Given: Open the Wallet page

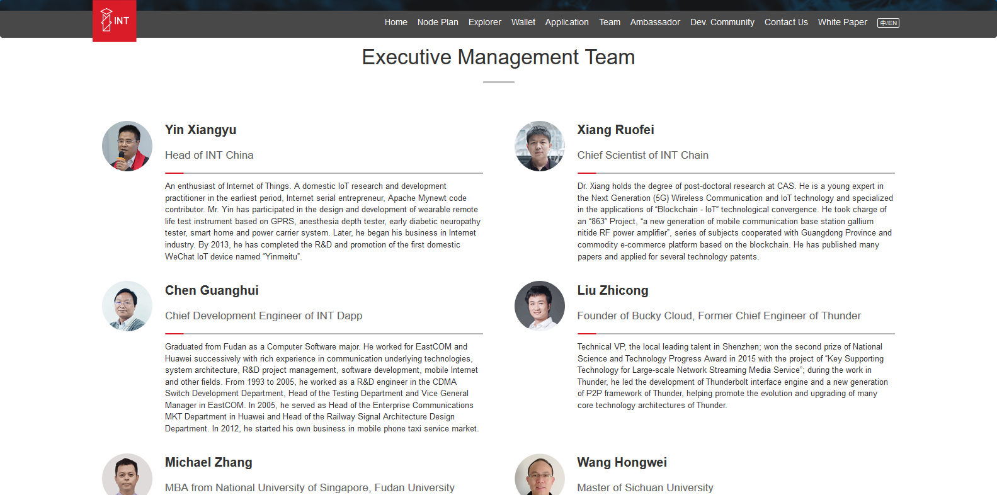Looking at the screenshot, I should [x=523, y=22].
